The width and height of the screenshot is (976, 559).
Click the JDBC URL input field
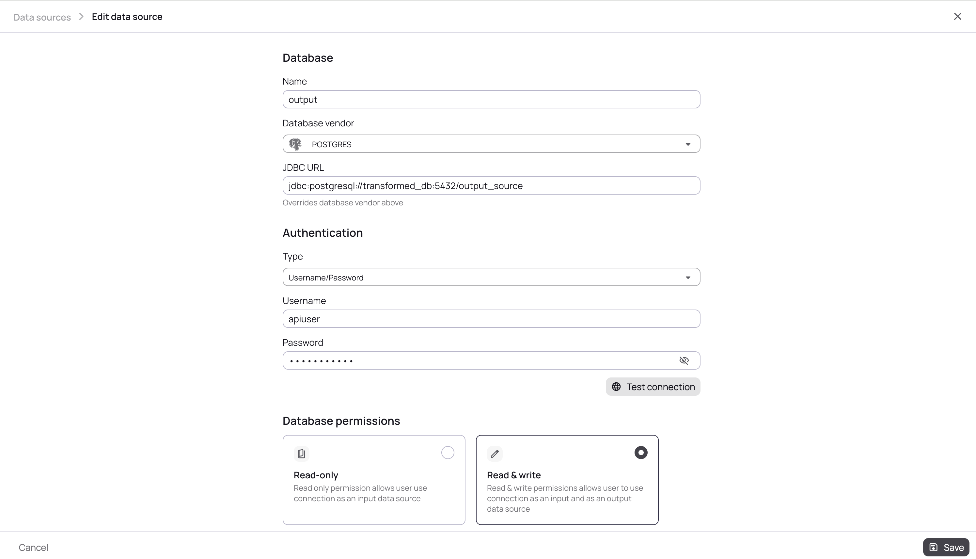point(491,186)
